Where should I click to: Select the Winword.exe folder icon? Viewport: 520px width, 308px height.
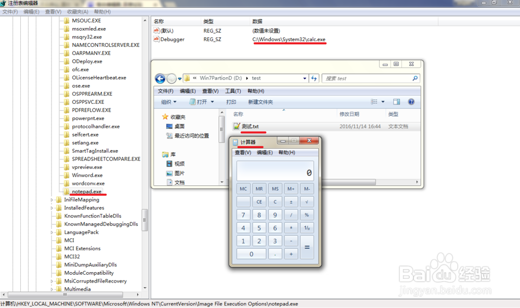coord(67,175)
